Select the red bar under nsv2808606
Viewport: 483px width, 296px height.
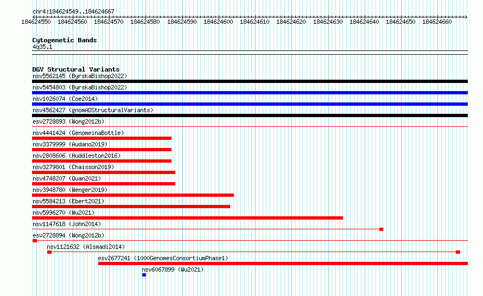pyautogui.click(x=101, y=161)
